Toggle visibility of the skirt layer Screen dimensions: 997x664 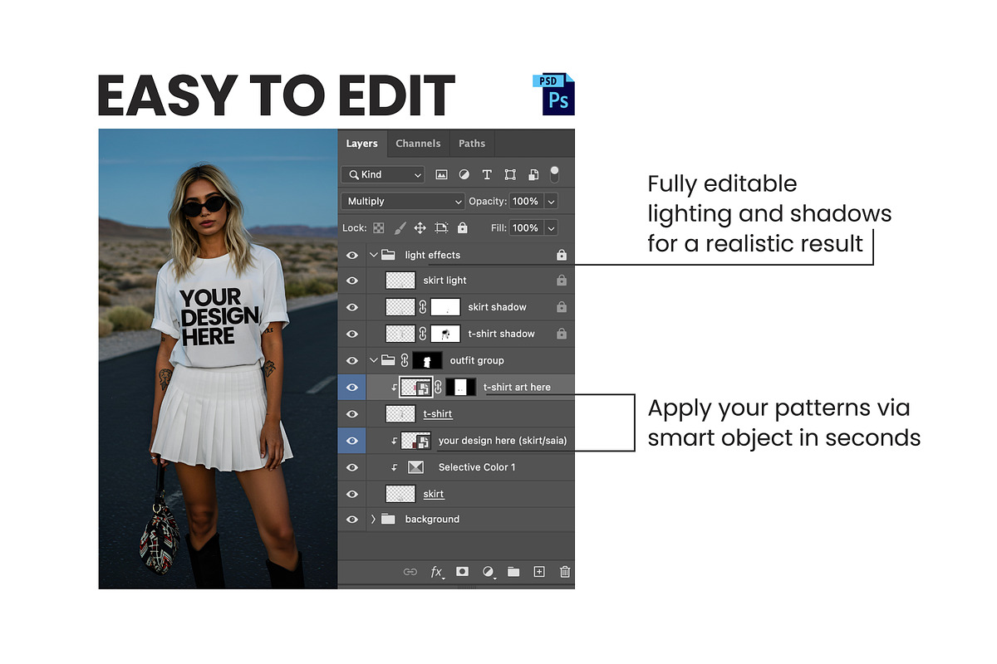pyautogui.click(x=352, y=494)
